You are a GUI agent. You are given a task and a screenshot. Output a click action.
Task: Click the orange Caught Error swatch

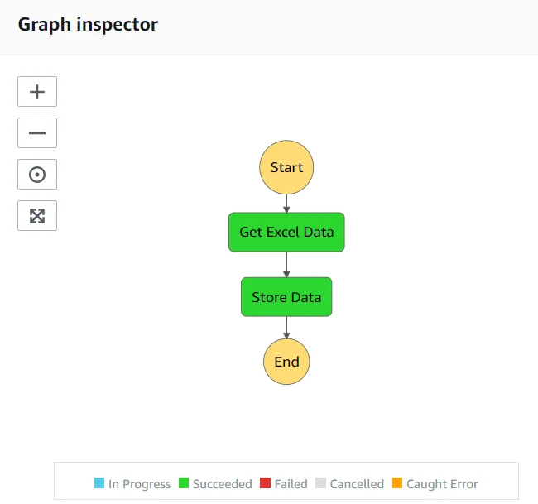tap(397, 483)
